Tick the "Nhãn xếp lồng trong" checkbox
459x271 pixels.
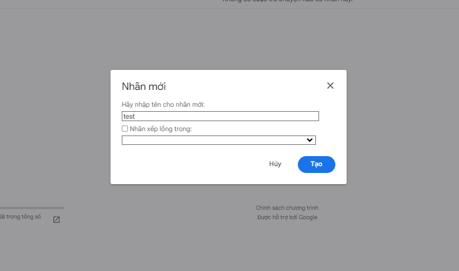(x=125, y=129)
